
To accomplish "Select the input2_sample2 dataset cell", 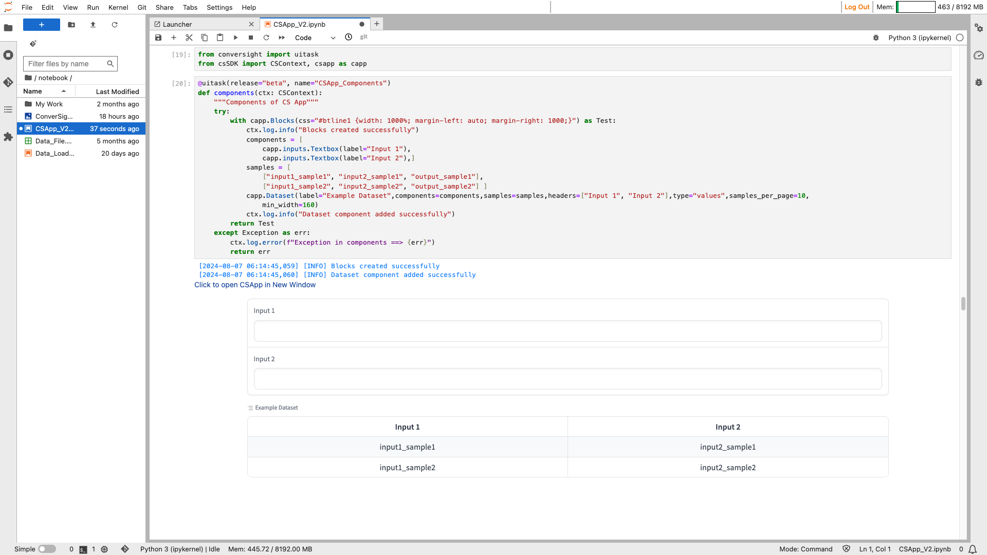I will pos(727,468).
